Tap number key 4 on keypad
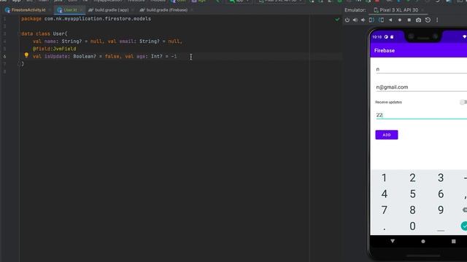The width and height of the screenshot is (467, 262). (385, 194)
